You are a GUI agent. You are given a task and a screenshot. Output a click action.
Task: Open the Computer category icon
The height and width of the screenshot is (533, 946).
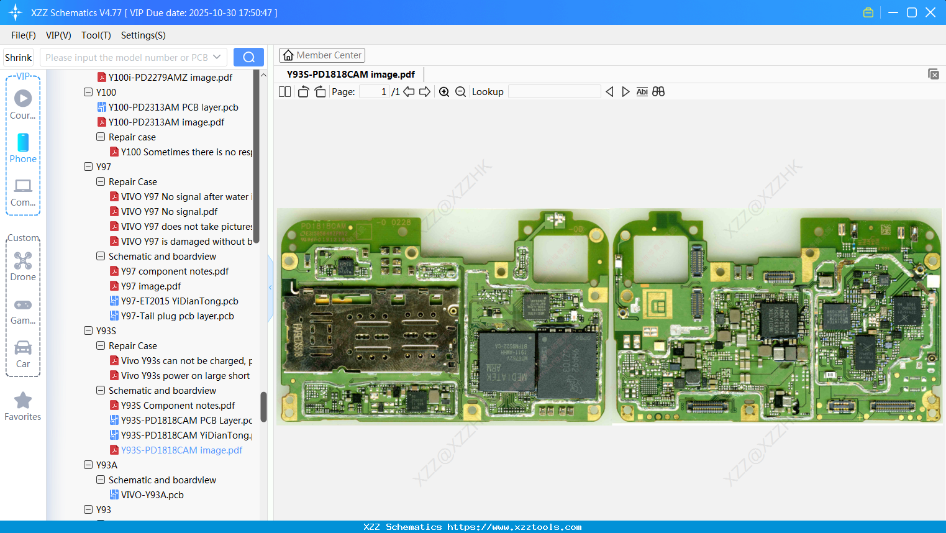23,192
